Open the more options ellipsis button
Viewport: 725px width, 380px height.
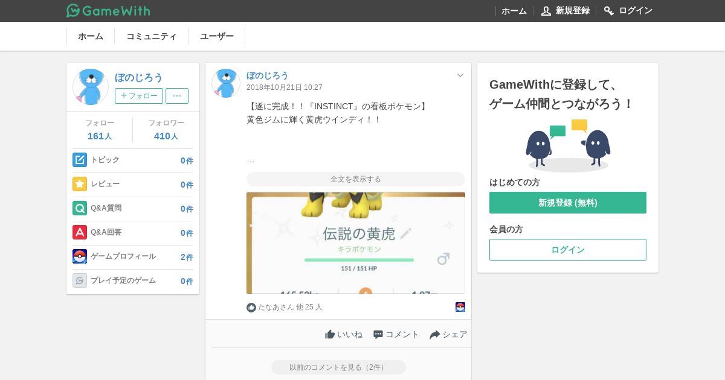tap(177, 96)
